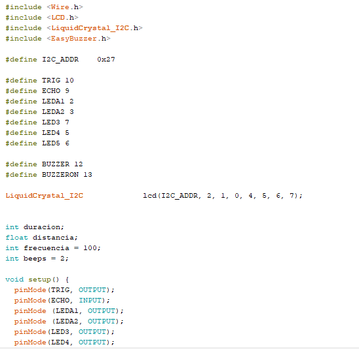
Task: Click the 'pinMode (LEDA2, OUTPUT);' line
Action: (x=69, y=321)
